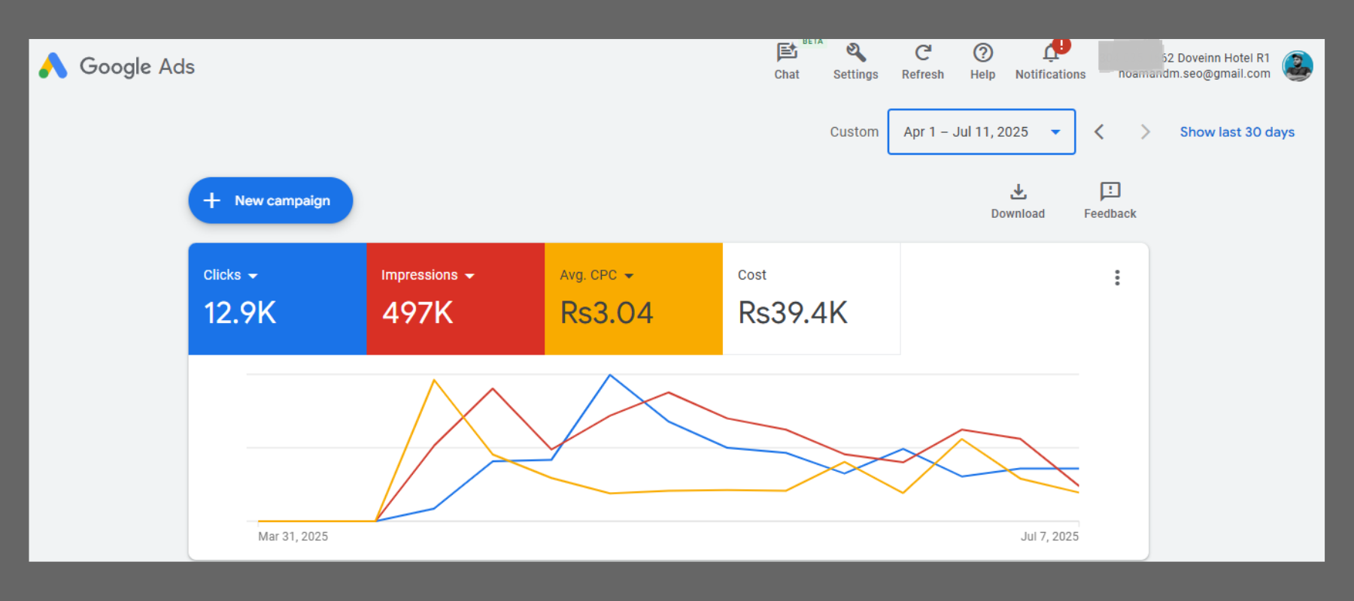Click the Download icon

click(x=1018, y=192)
